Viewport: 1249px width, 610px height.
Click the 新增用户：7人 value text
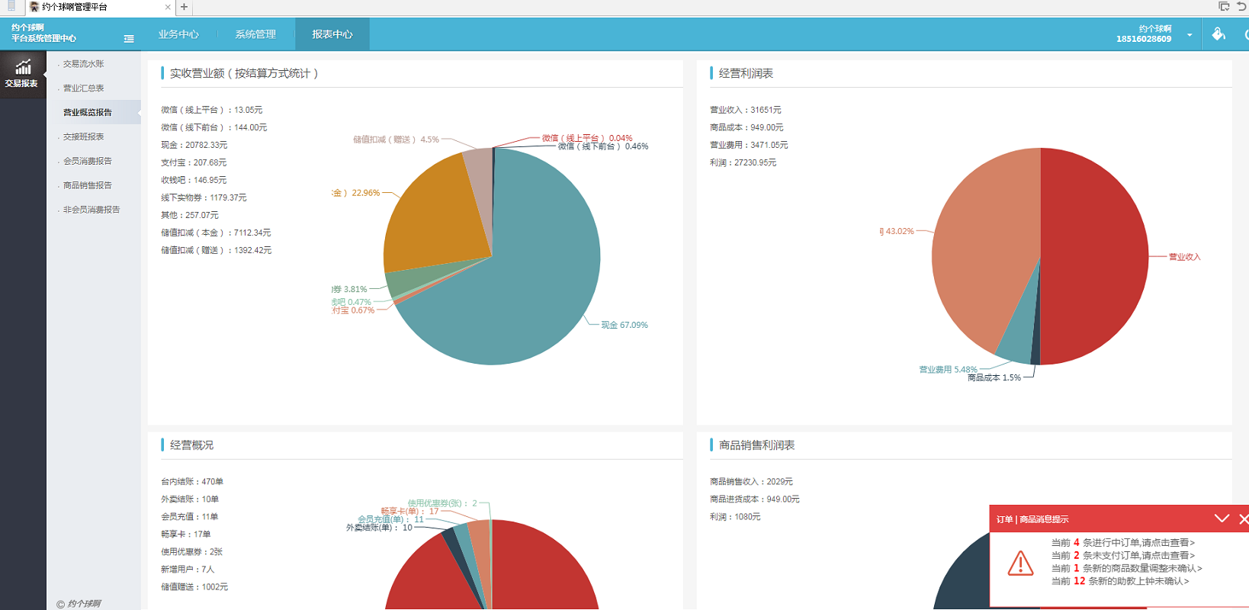188,570
